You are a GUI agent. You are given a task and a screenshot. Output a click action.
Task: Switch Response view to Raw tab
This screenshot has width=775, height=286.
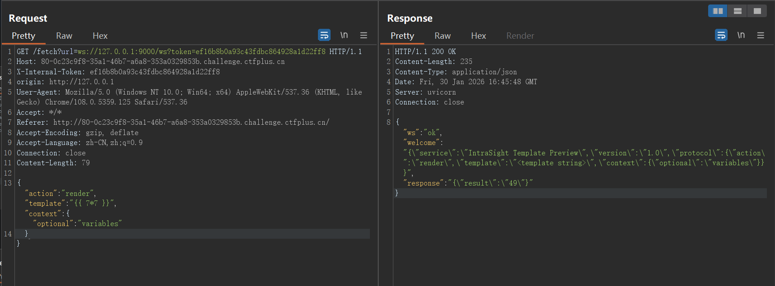tap(443, 36)
